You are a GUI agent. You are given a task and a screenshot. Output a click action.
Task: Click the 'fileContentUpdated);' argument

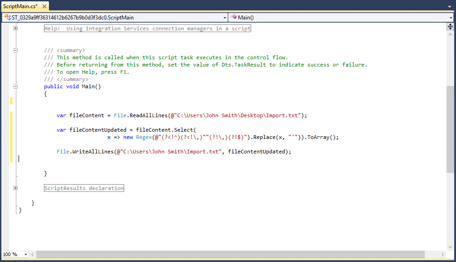(x=259, y=152)
